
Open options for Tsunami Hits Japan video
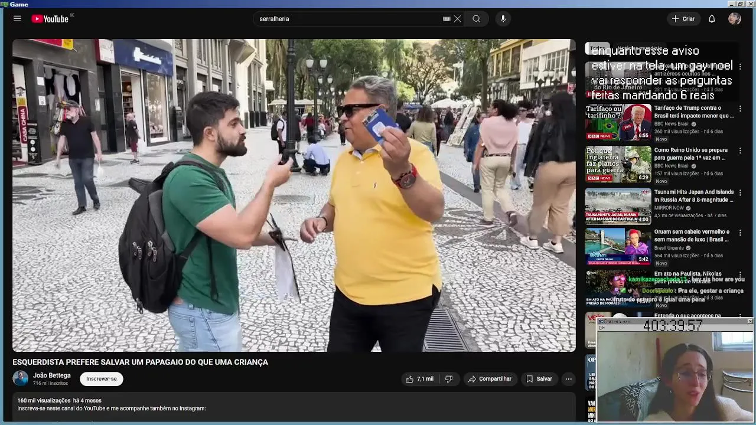coord(740,192)
